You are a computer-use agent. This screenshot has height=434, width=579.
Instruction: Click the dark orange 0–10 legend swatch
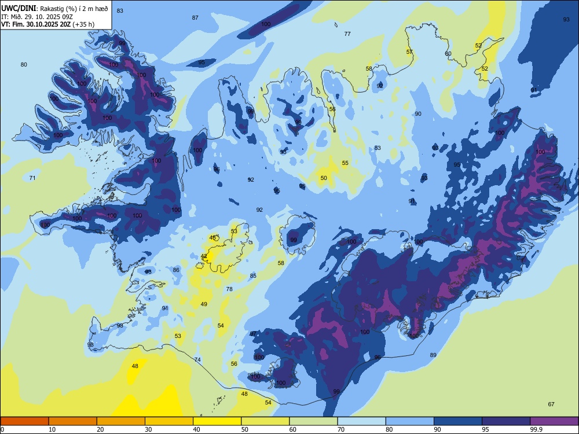pyautogui.click(x=24, y=421)
